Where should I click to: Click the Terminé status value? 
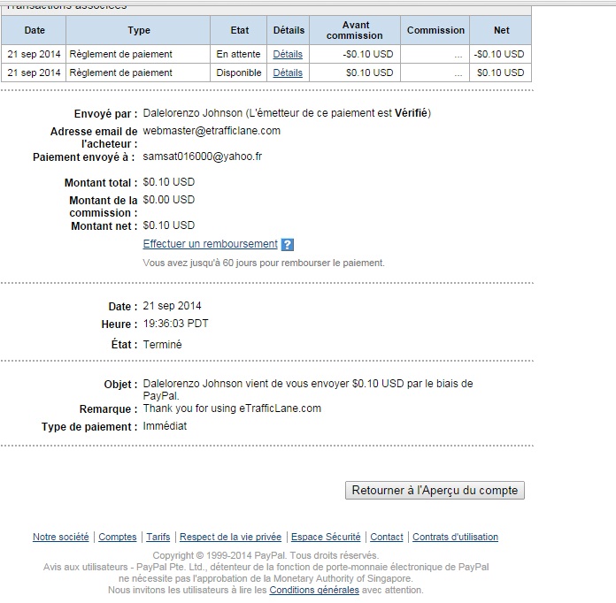tap(162, 345)
